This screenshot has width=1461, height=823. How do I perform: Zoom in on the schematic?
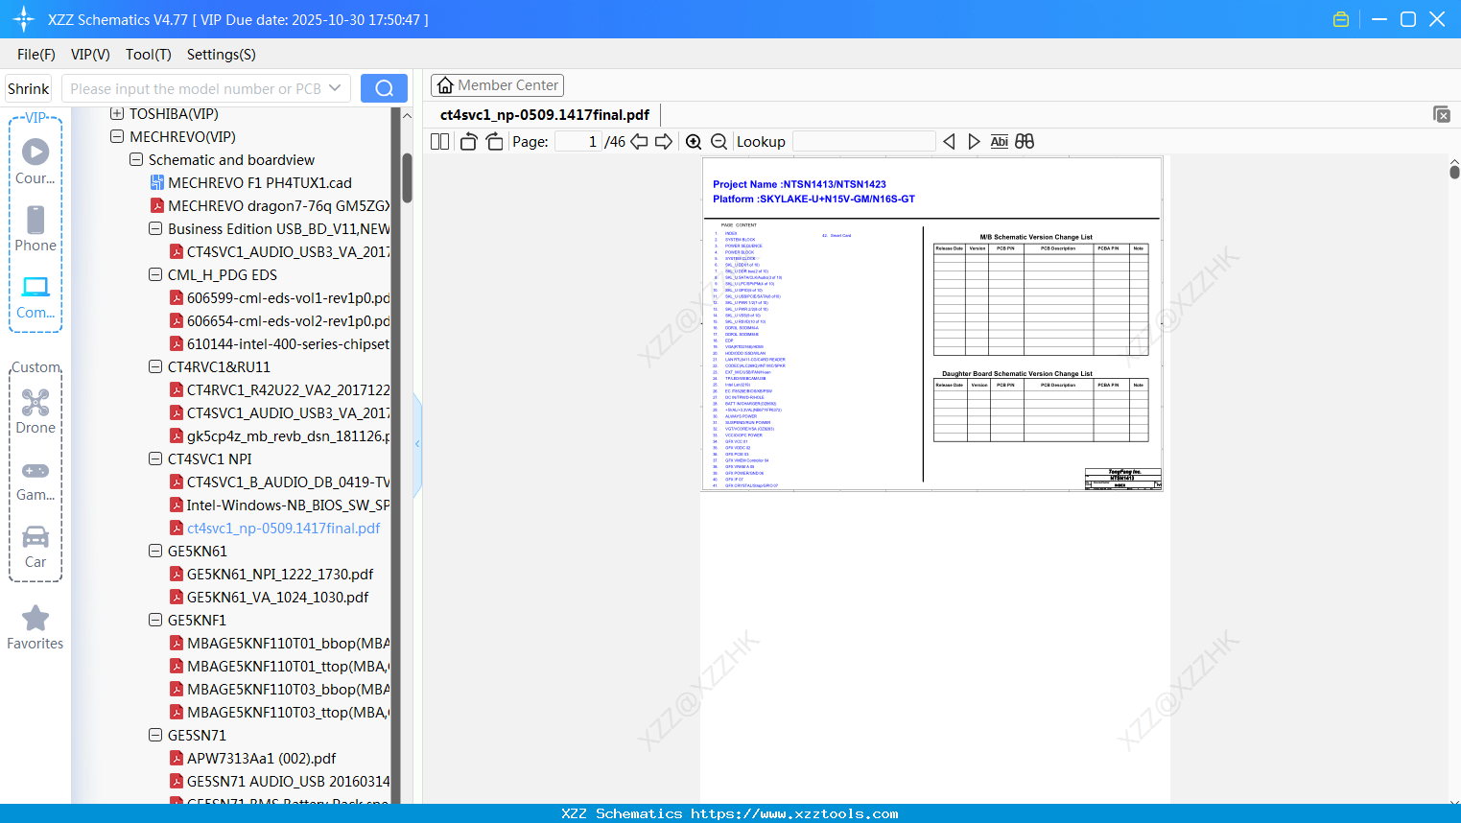click(x=694, y=141)
